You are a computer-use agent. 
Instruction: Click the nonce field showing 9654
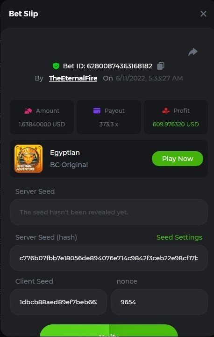[x=159, y=302]
